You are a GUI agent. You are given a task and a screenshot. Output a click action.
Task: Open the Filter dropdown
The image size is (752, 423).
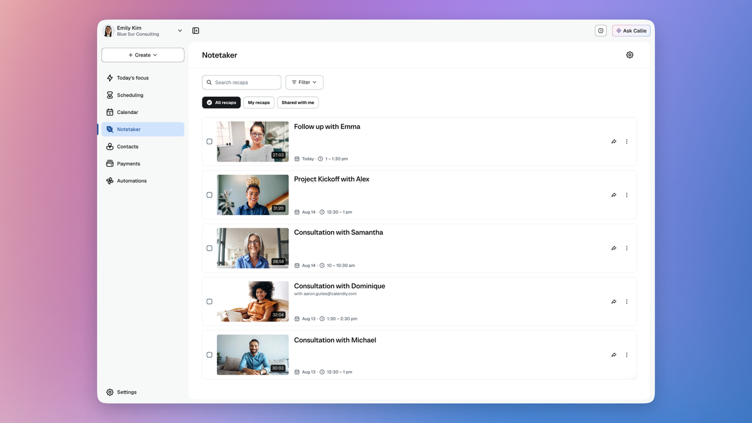[304, 83]
